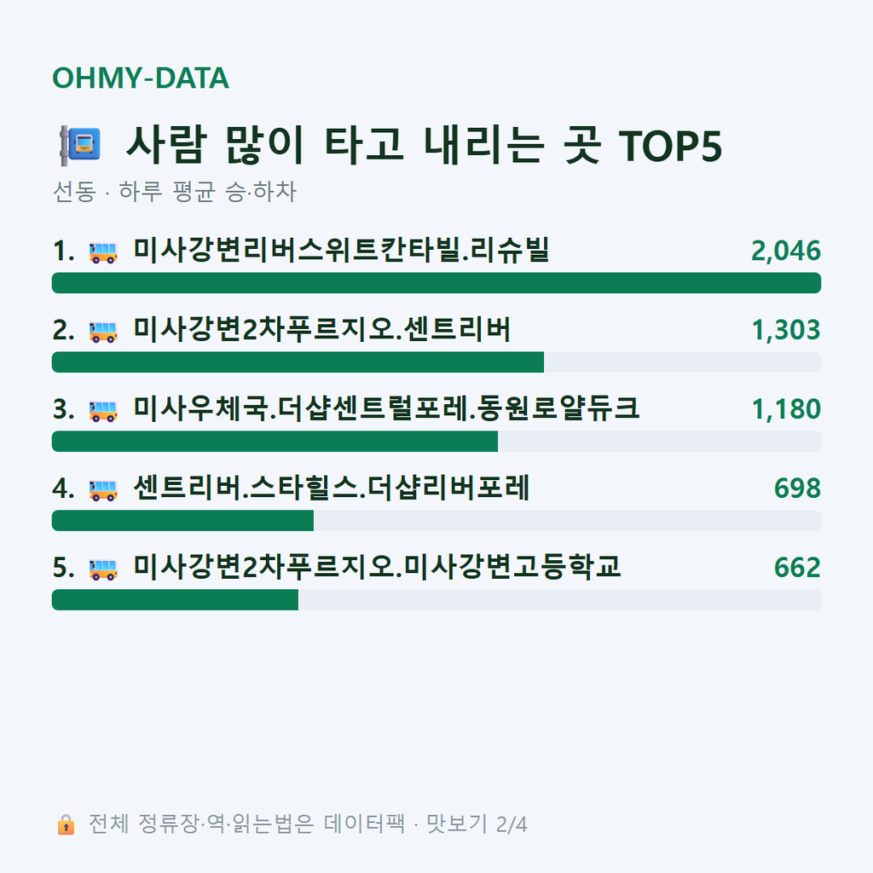Click the footer text about 데이터팩 맛보기 2/4
The image size is (873, 873).
point(308,824)
